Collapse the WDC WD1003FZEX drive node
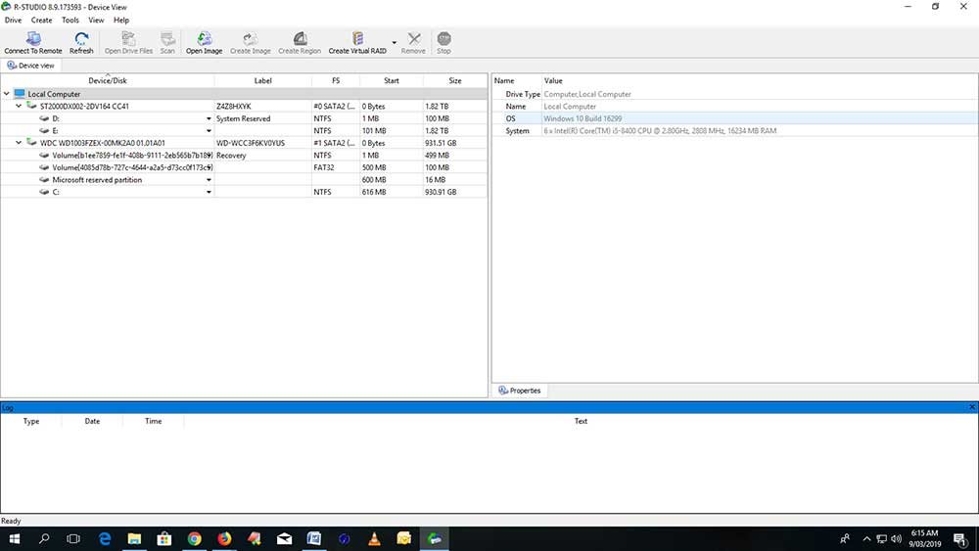 pos(19,143)
